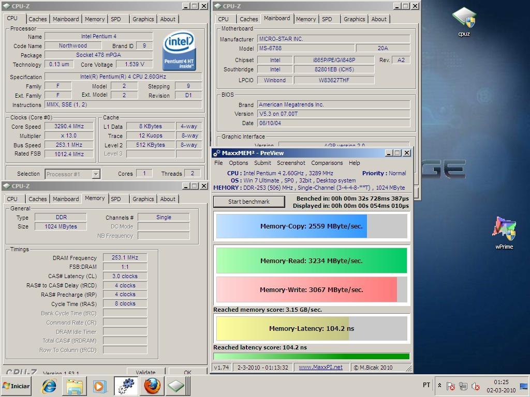Open the volume speaker tray icon
530x397 pixels.
point(475,386)
